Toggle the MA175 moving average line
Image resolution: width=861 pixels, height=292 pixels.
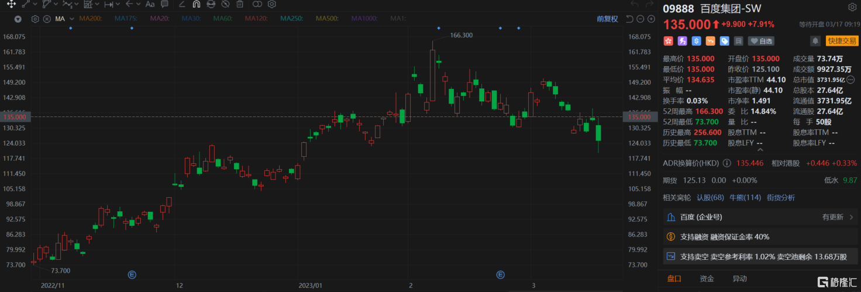pyautogui.click(x=126, y=19)
